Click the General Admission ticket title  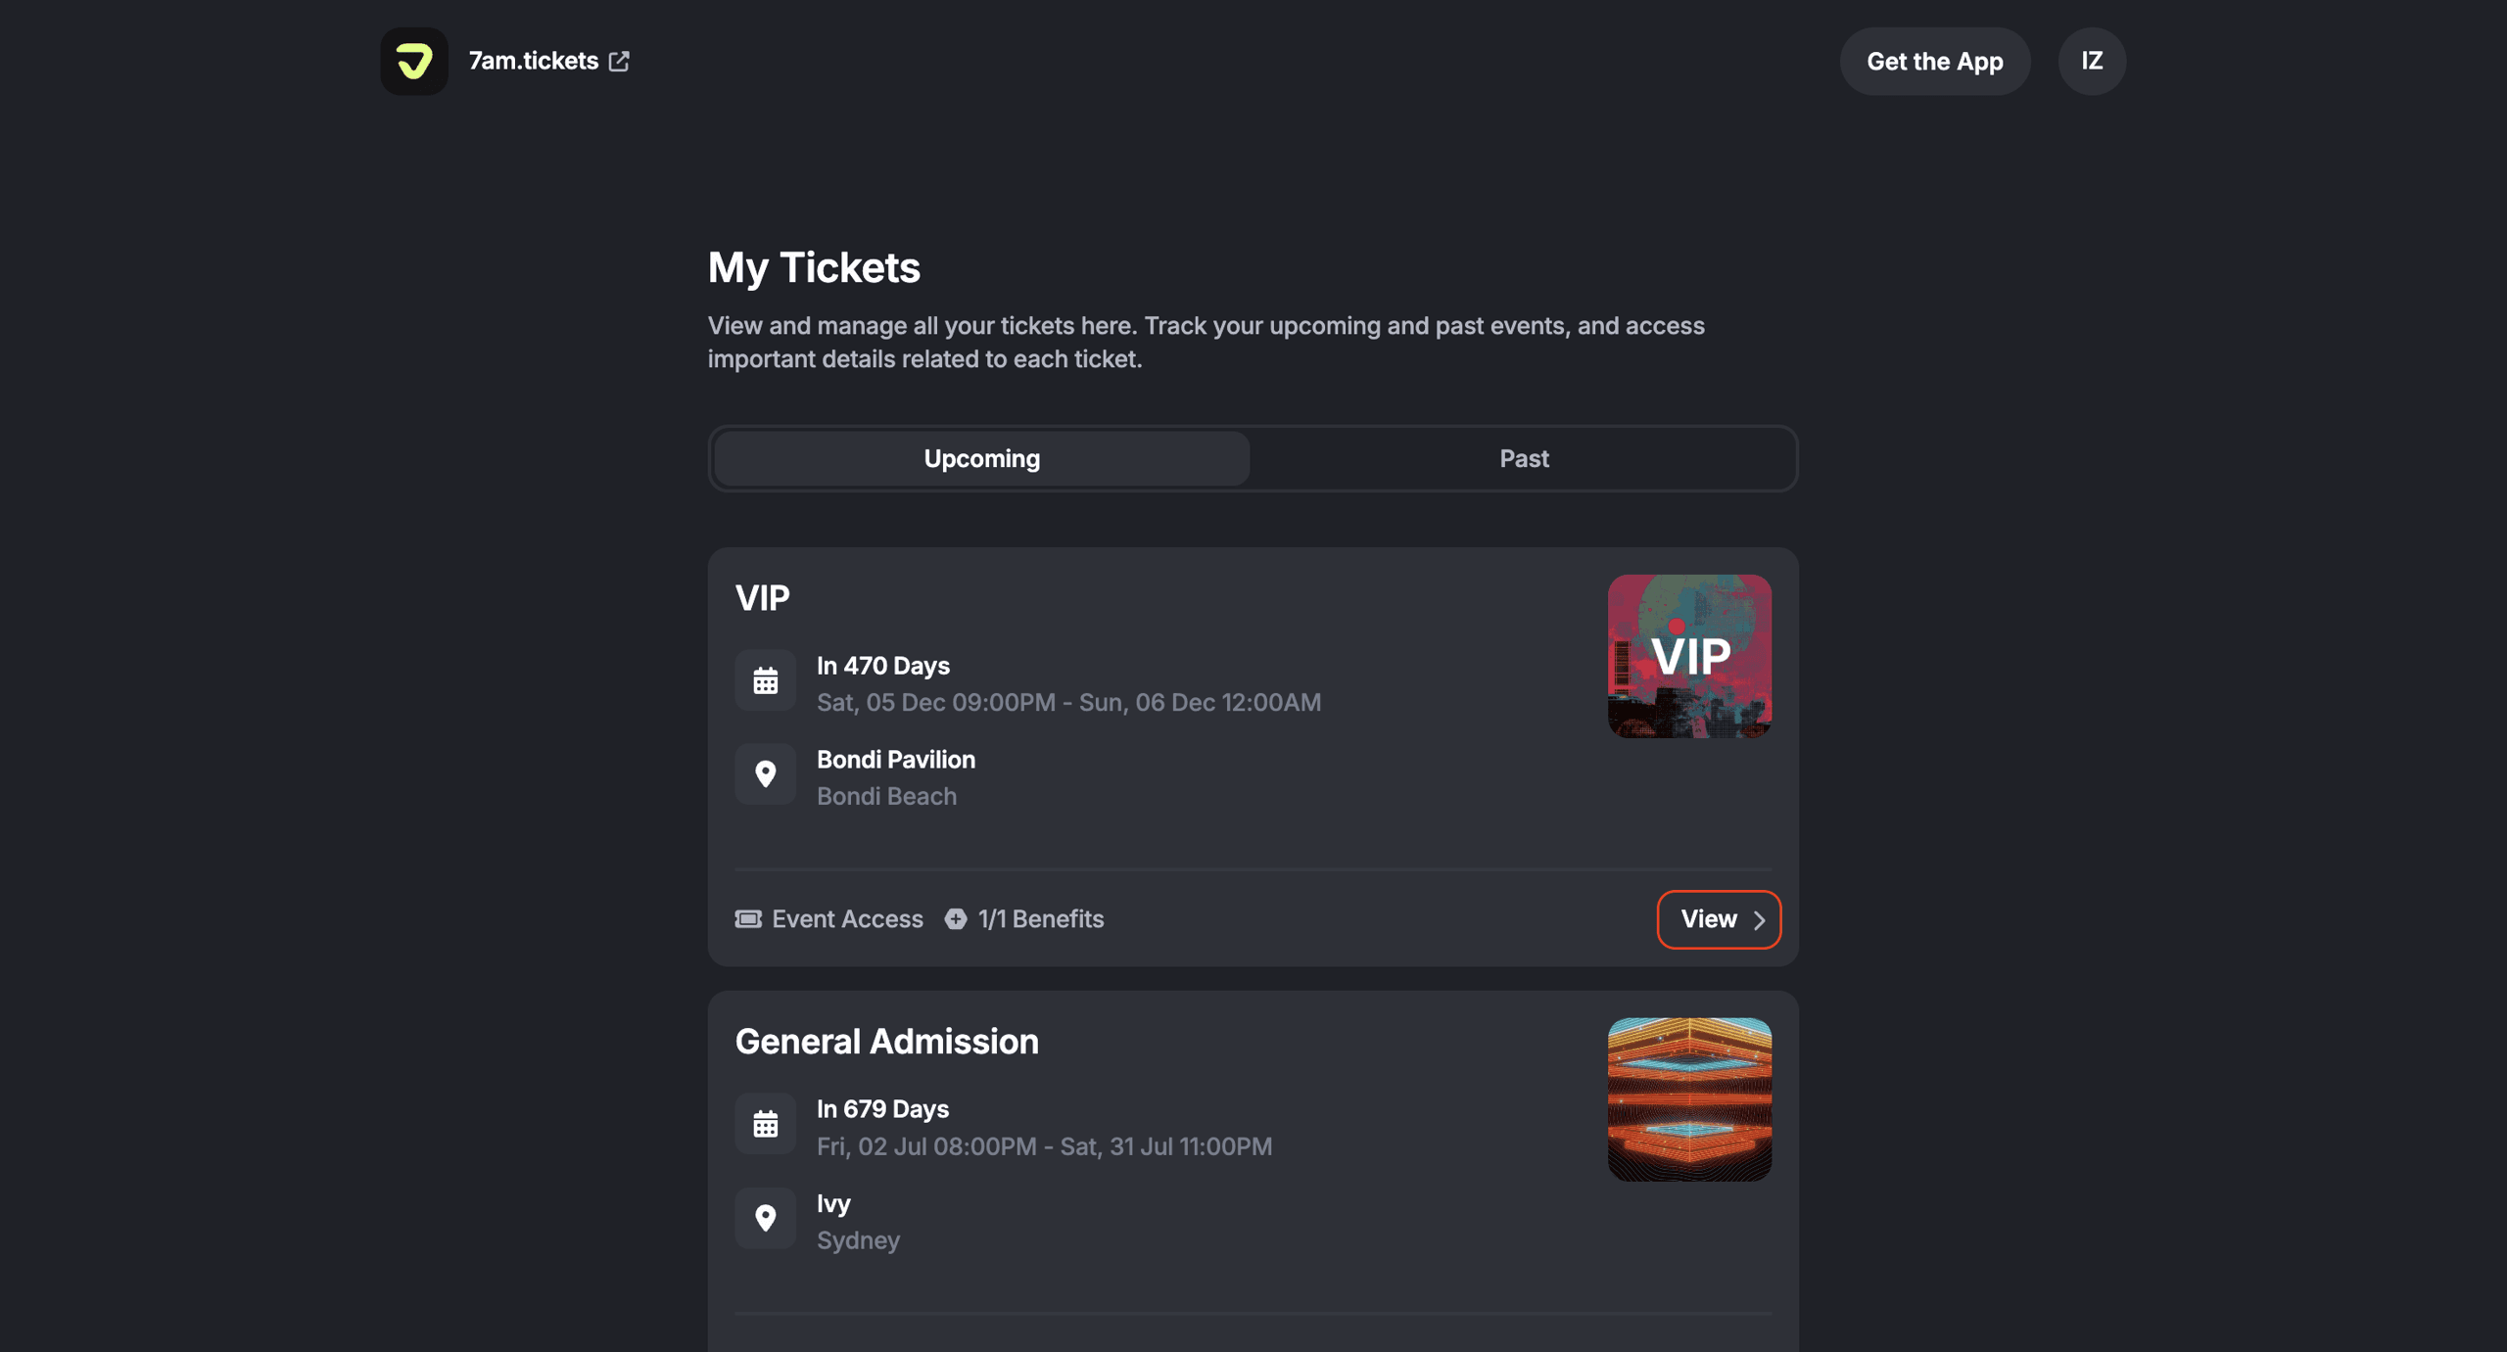[886, 1041]
